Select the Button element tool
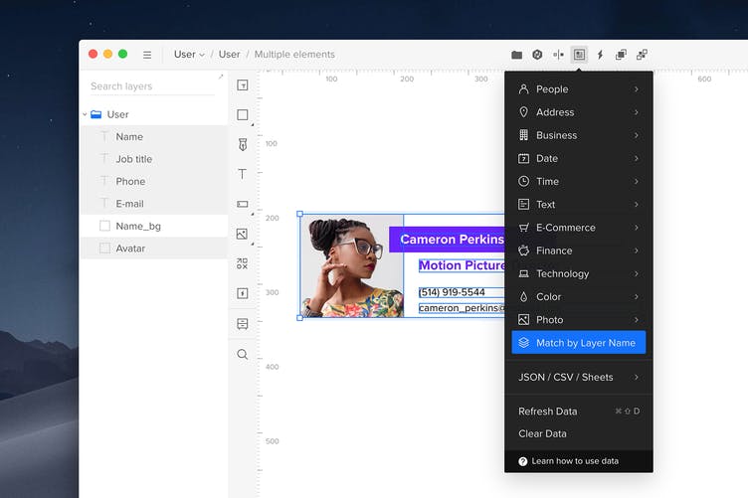The image size is (748, 498). (243, 204)
